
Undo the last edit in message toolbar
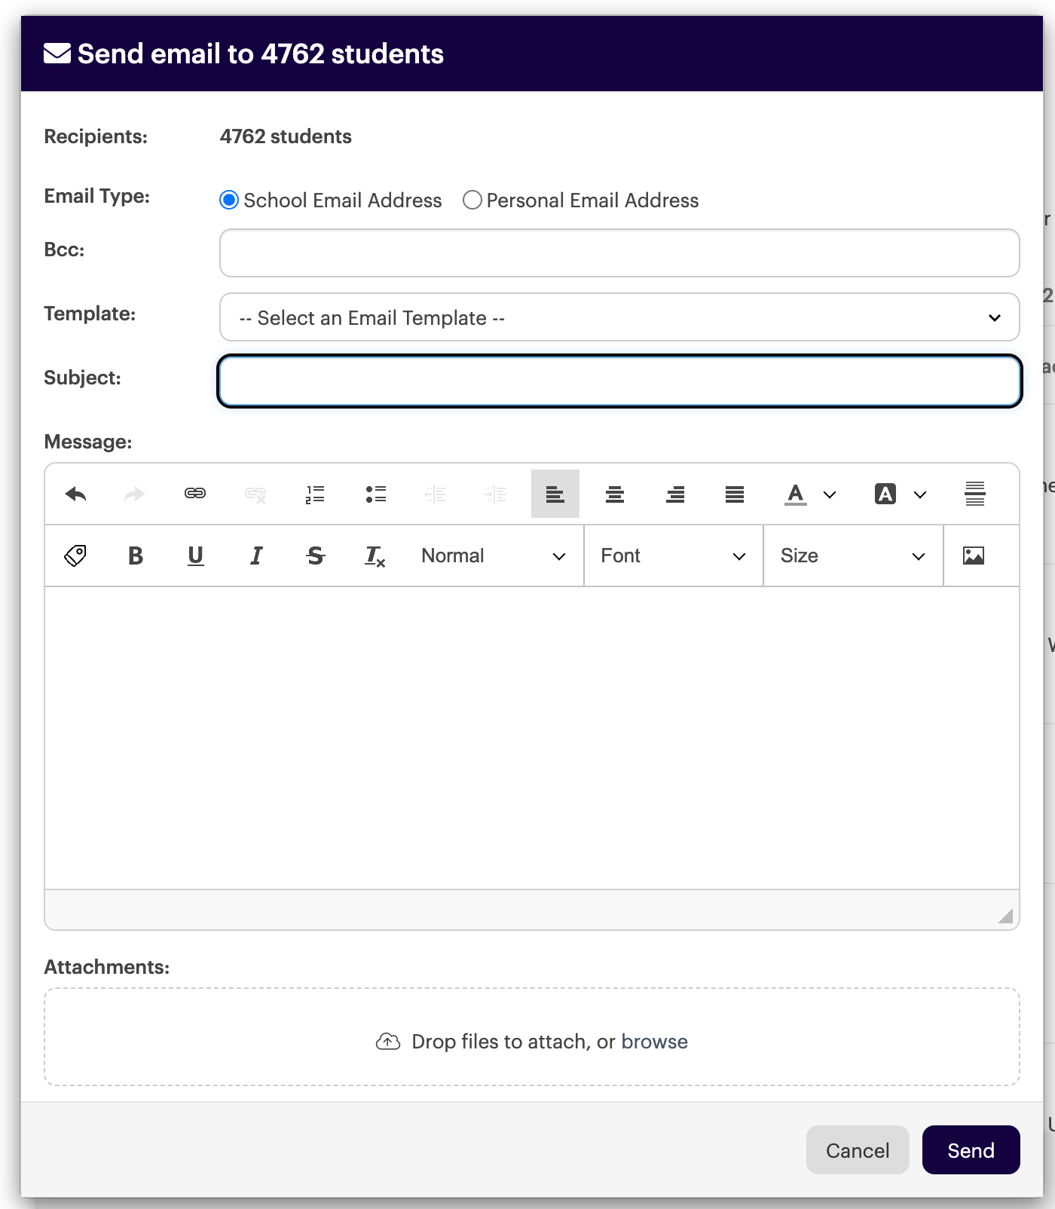pos(75,494)
